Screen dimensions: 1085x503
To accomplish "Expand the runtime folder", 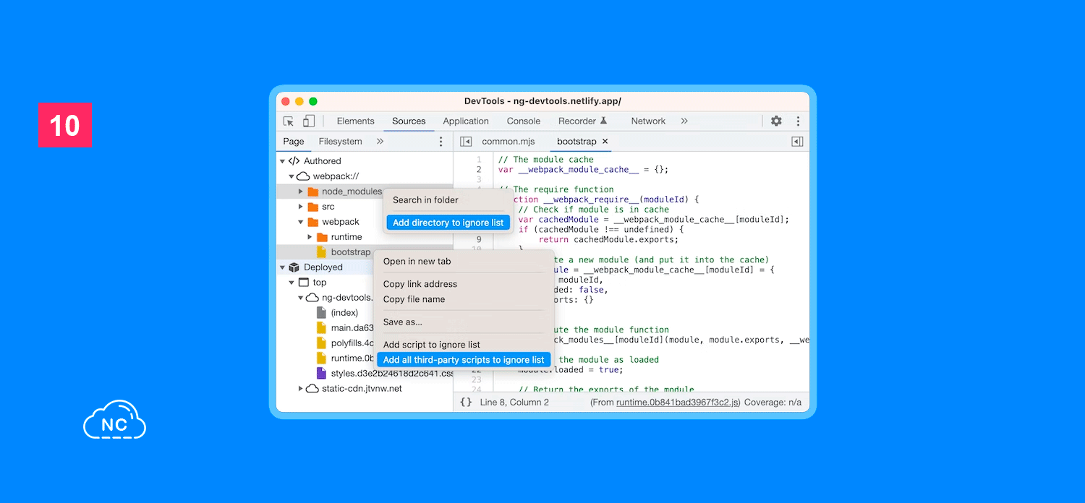I will click(x=310, y=237).
